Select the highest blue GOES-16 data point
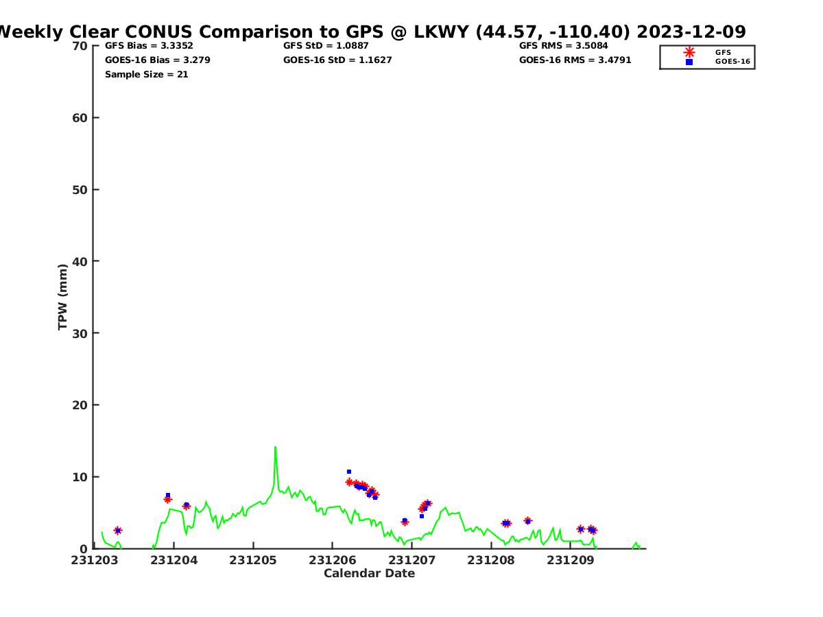This screenshot has width=823, height=617. [349, 472]
